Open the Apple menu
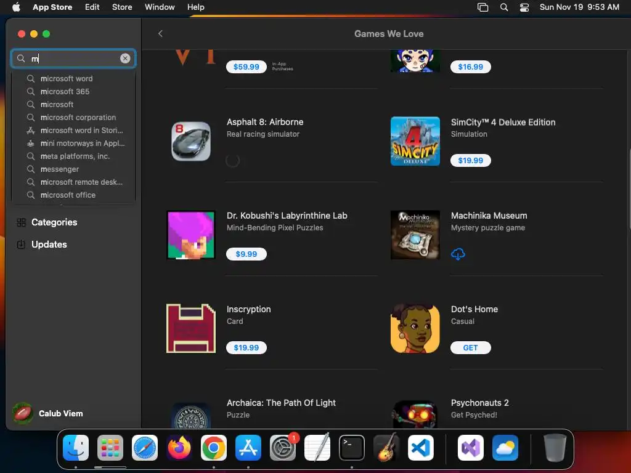The image size is (631, 473). (16, 7)
